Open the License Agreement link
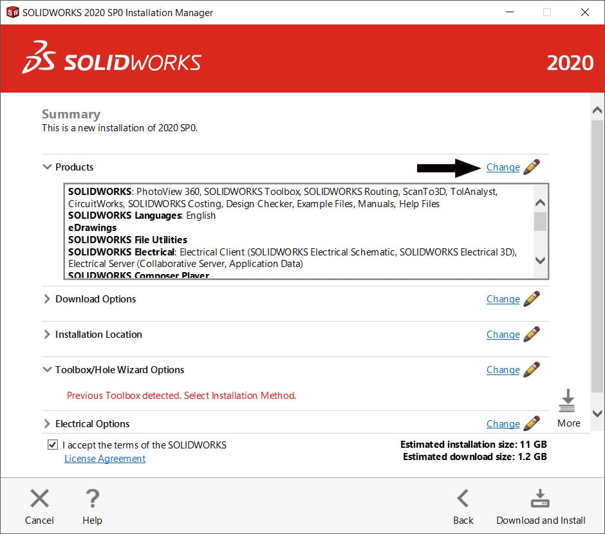The width and height of the screenshot is (605, 534). pos(104,458)
